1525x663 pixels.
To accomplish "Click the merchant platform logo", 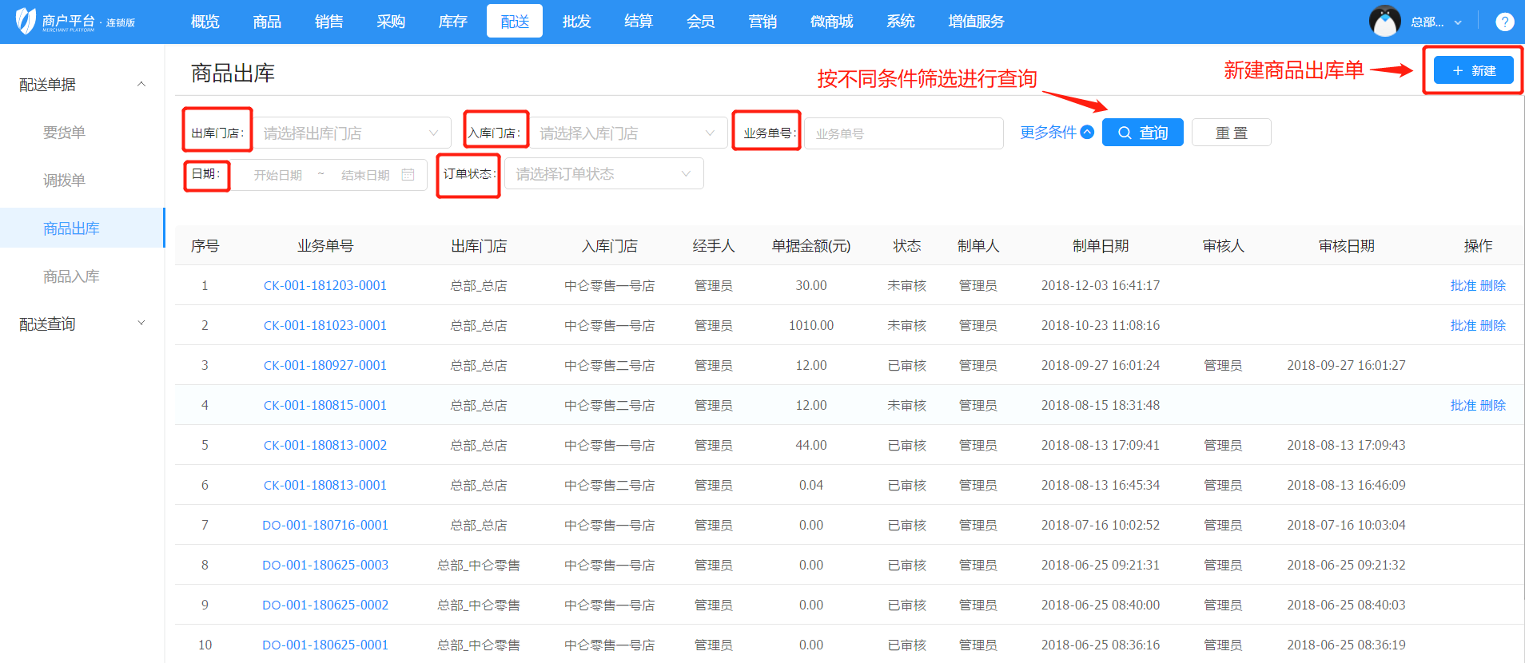I will 26,22.
